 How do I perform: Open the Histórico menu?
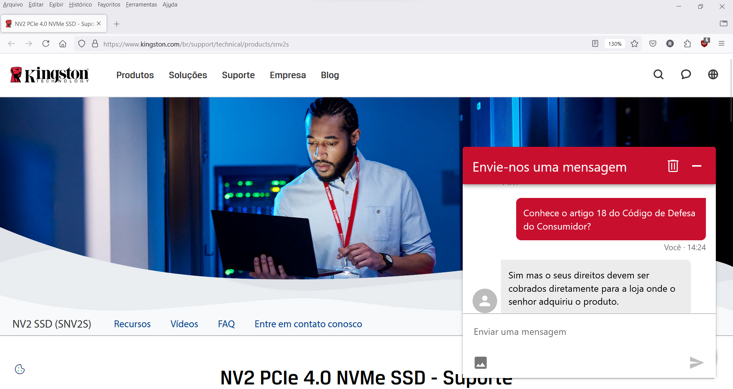pos(80,5)
